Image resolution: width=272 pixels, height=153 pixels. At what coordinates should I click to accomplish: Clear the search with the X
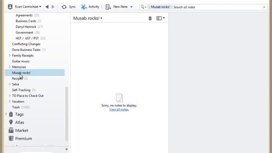click(x=264, y=7)
